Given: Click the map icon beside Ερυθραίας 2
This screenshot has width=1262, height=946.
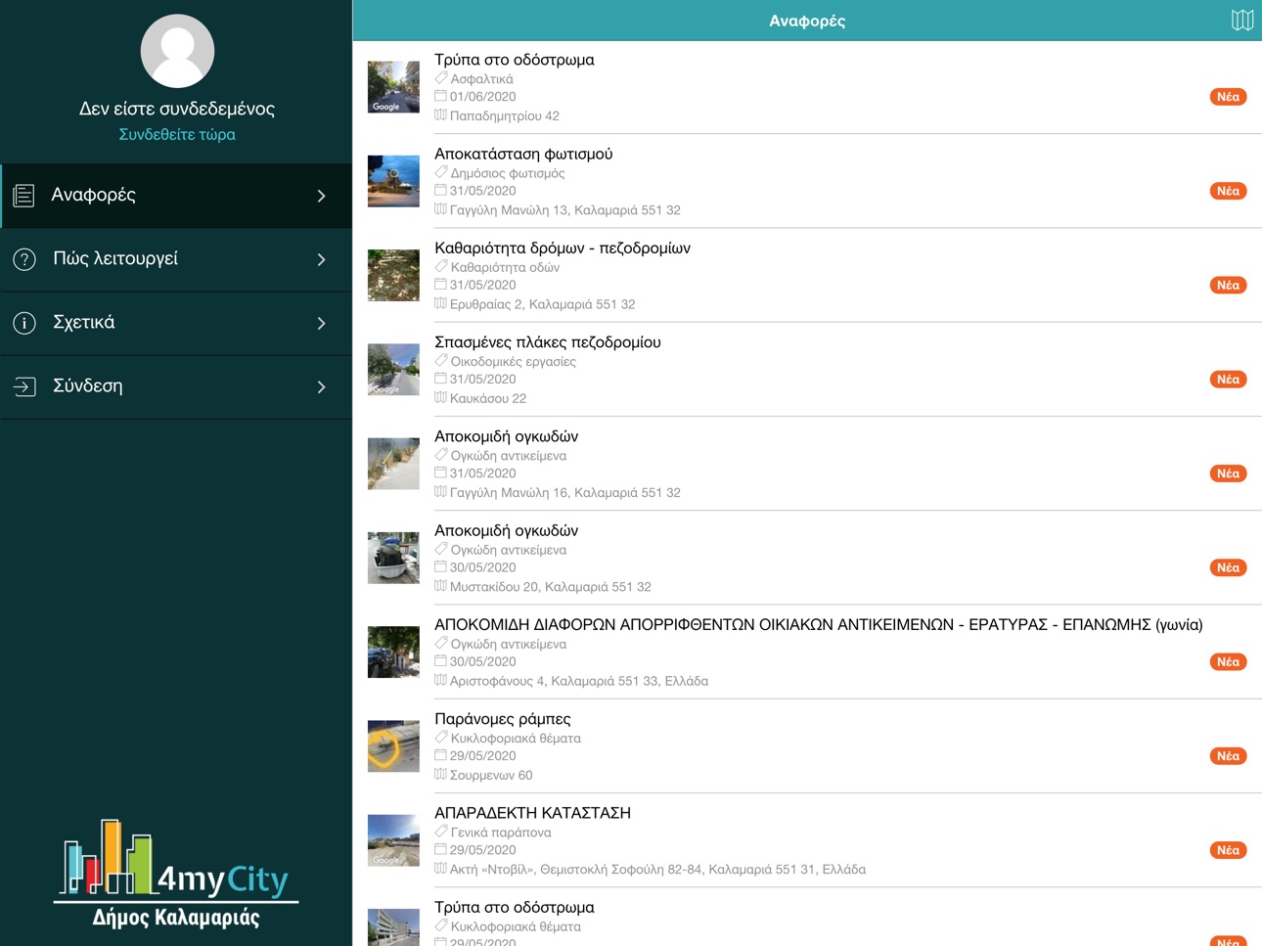Looking at the screenshot, I should (440, 303).
